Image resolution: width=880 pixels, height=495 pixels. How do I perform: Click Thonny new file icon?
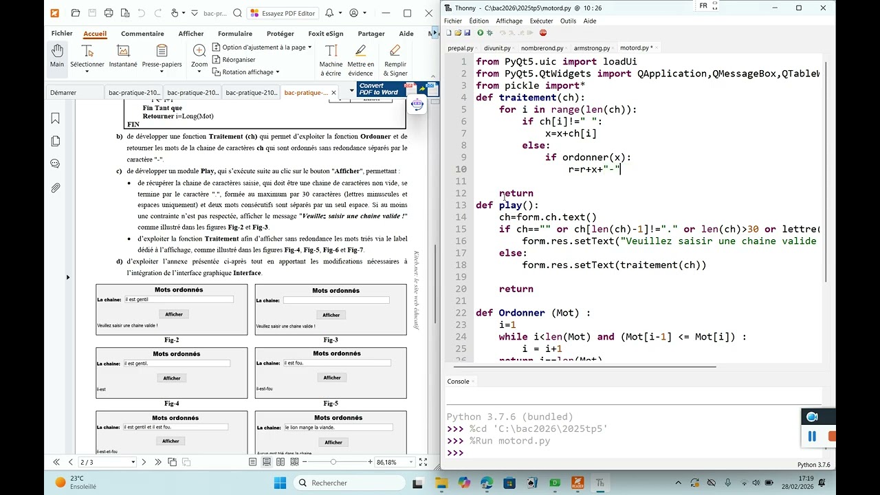[449, 33]
